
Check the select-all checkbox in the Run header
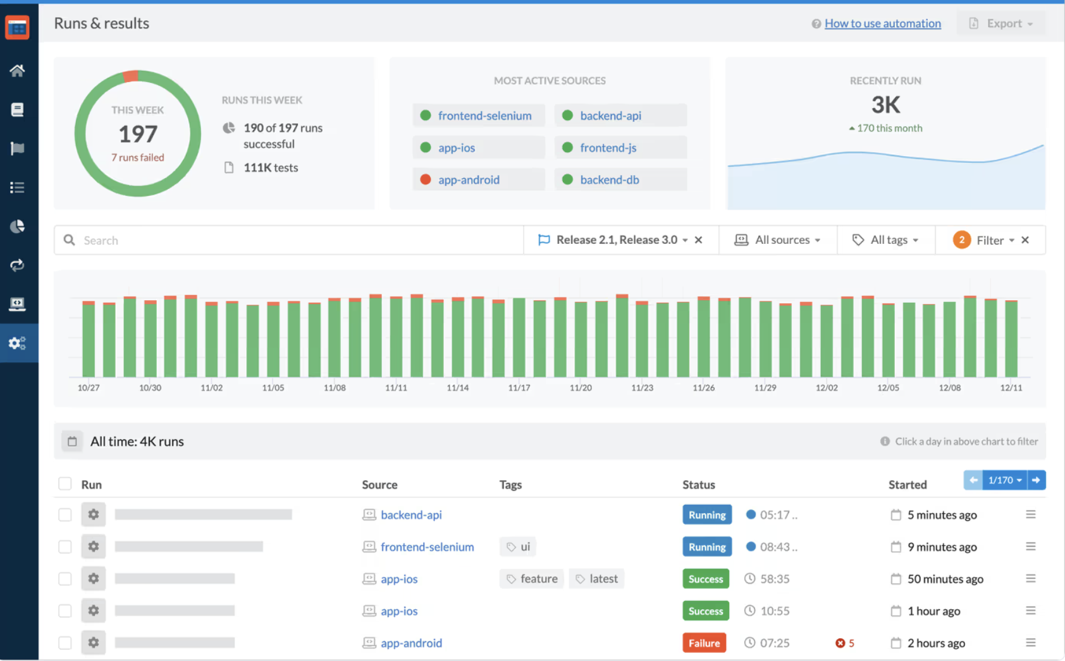[x=65, y=483]
